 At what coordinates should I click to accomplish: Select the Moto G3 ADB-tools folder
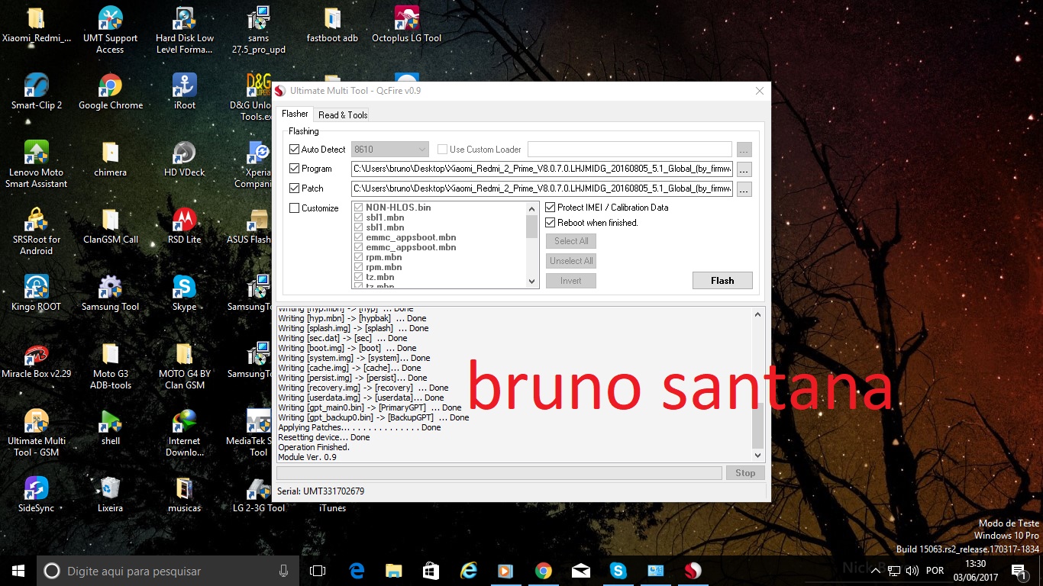pyautogui.click(x=111, y=365)
